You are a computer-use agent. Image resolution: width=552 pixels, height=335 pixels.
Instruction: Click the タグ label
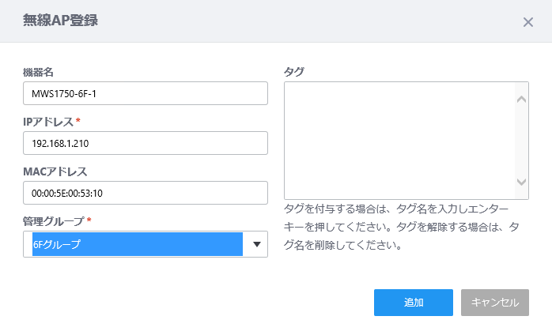[294, 72]
